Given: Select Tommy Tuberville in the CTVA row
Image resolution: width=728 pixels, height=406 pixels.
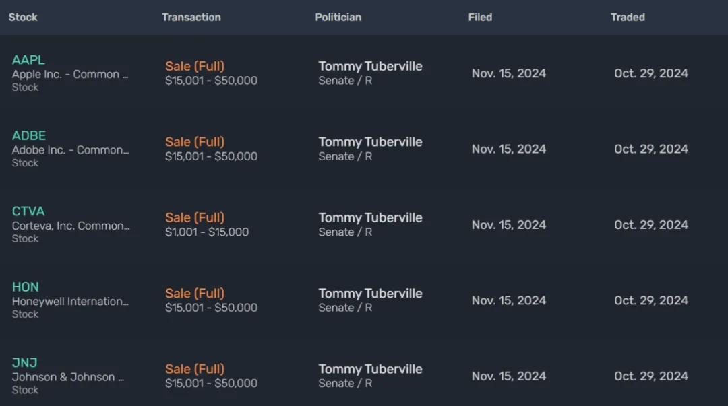Looking at the screenshot, I should [370, 218].
